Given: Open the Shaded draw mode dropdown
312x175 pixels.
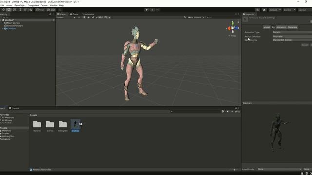Looking at the screenshot, I should pyautogui.click(x=66, y=17).
